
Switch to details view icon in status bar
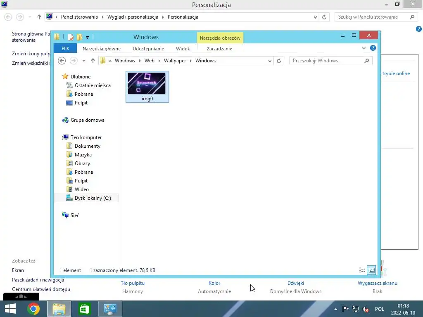(362, 270)
